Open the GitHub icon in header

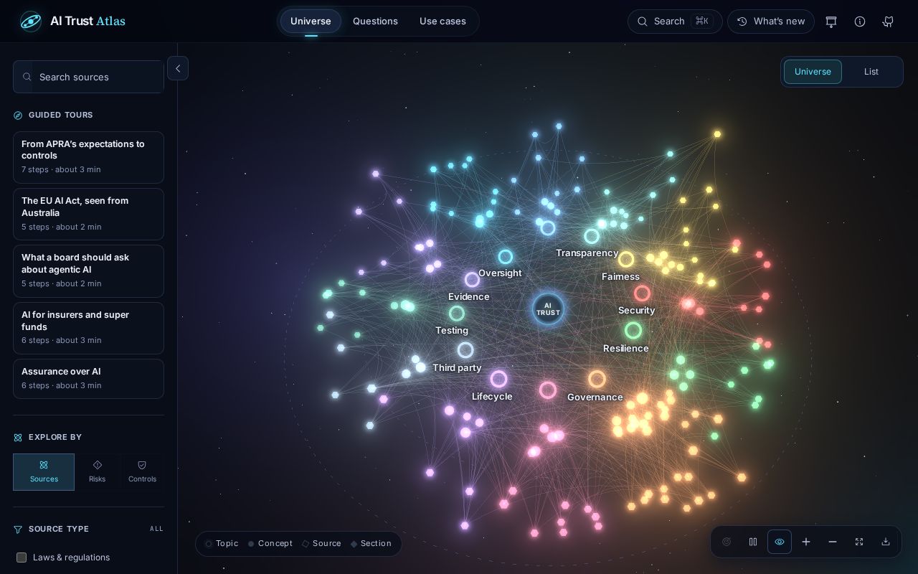pos(888,22)
